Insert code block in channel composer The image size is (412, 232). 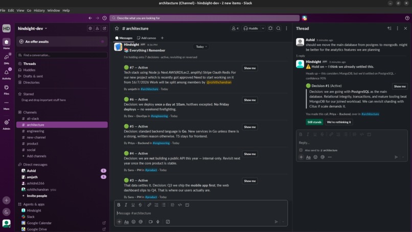coord(187,205)
